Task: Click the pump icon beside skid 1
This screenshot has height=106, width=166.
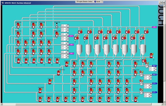Action: pos(147,66)
